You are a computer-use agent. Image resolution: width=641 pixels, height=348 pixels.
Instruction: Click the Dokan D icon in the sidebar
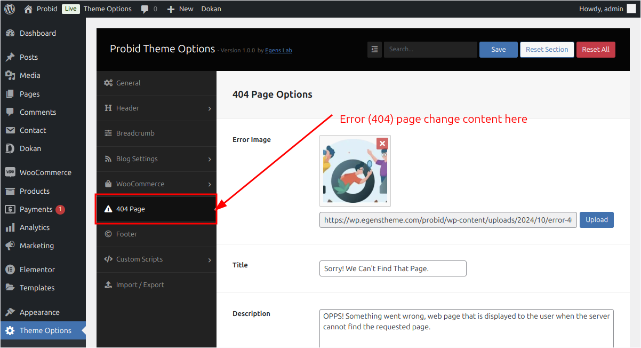(x=10, y=148)
